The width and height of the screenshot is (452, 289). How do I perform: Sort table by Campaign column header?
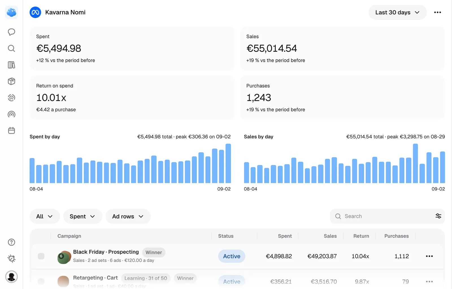(x=69, y=236)
